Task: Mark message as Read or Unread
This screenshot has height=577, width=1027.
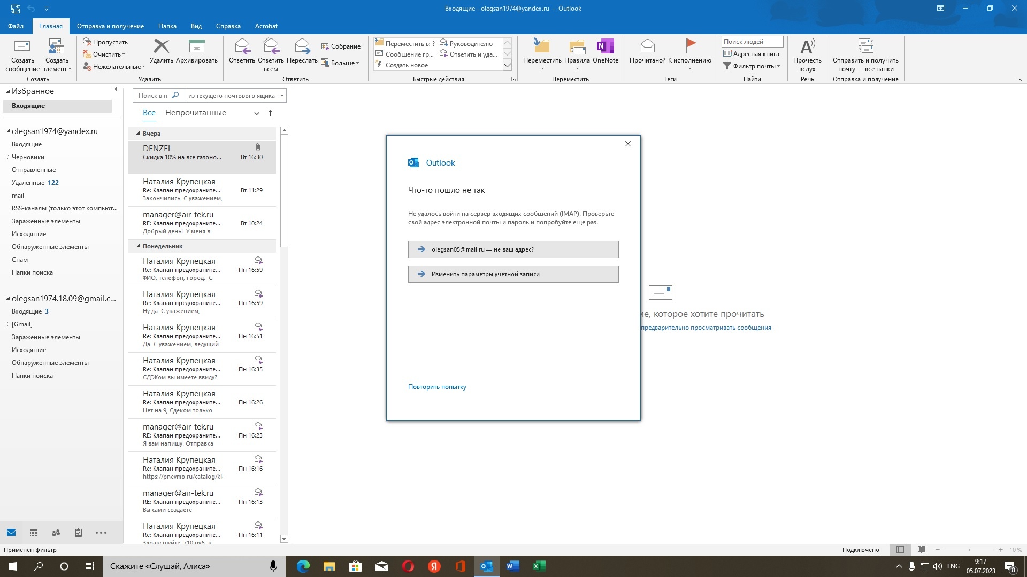Action: click(647, 52)
